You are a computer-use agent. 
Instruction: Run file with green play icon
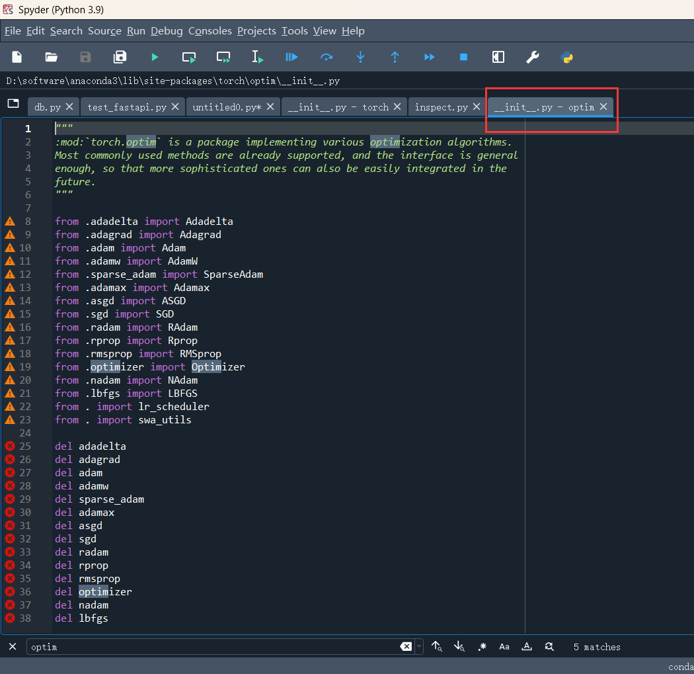point(155,57)
